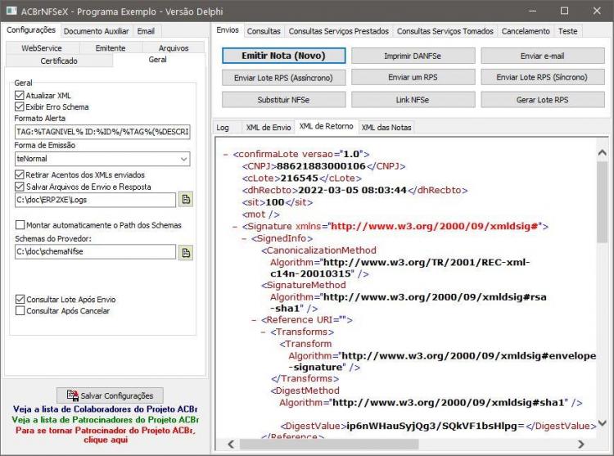Collapse the confirmaLote XML node

point(225,154)
